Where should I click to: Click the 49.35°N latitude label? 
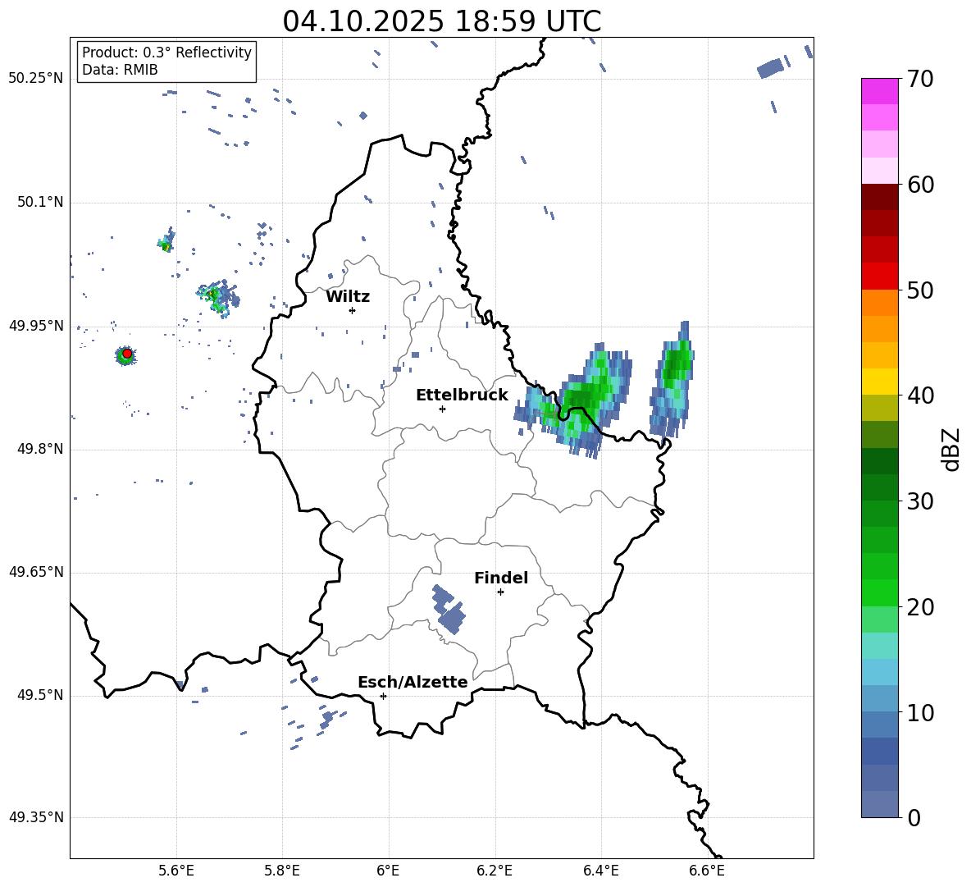36,817
